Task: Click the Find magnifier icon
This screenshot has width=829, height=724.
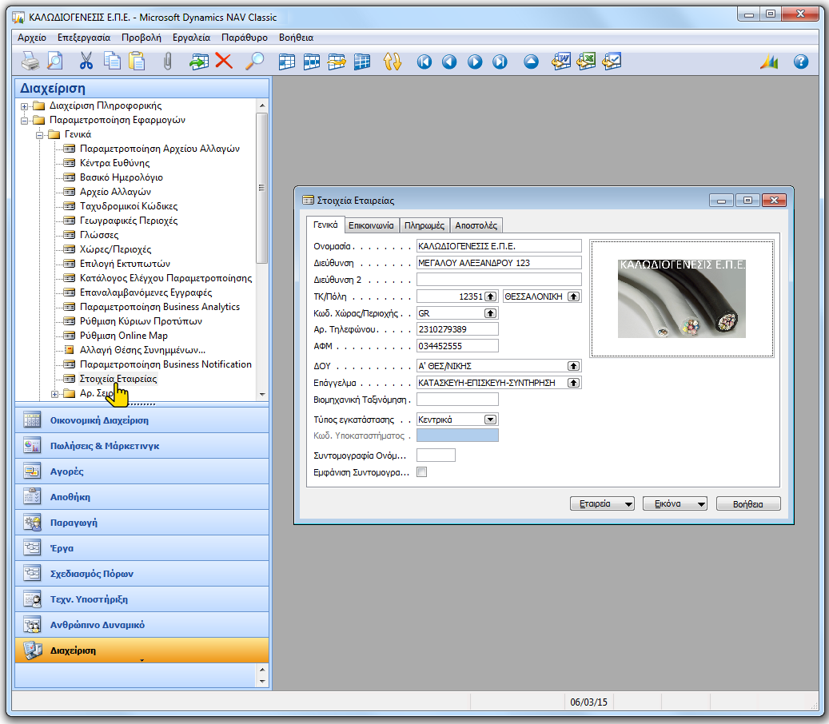Action: tap(255, 62)
